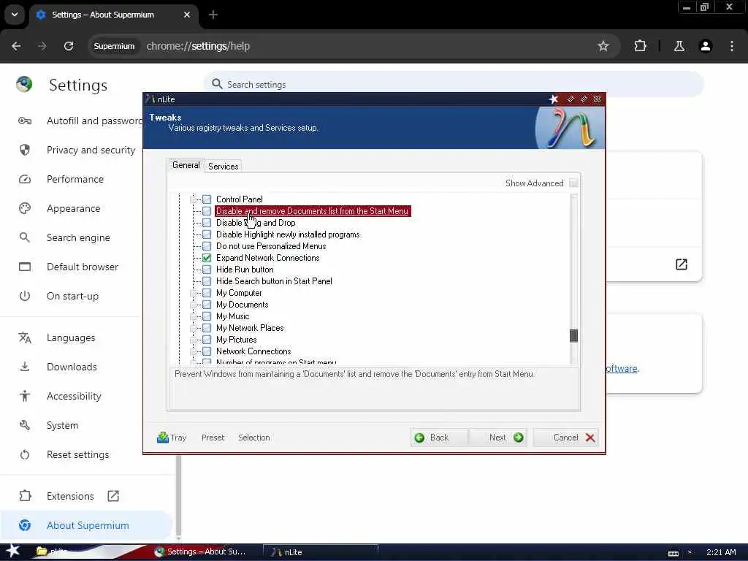Click the browser back arrow
The width and height of the screenshot is (748, 561).
click(16, 46)
